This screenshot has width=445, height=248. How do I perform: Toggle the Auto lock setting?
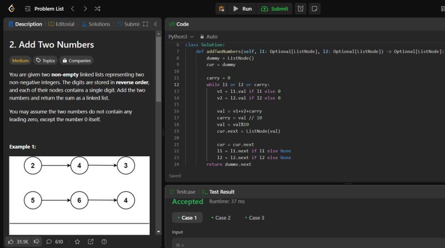tap(209, 37)
